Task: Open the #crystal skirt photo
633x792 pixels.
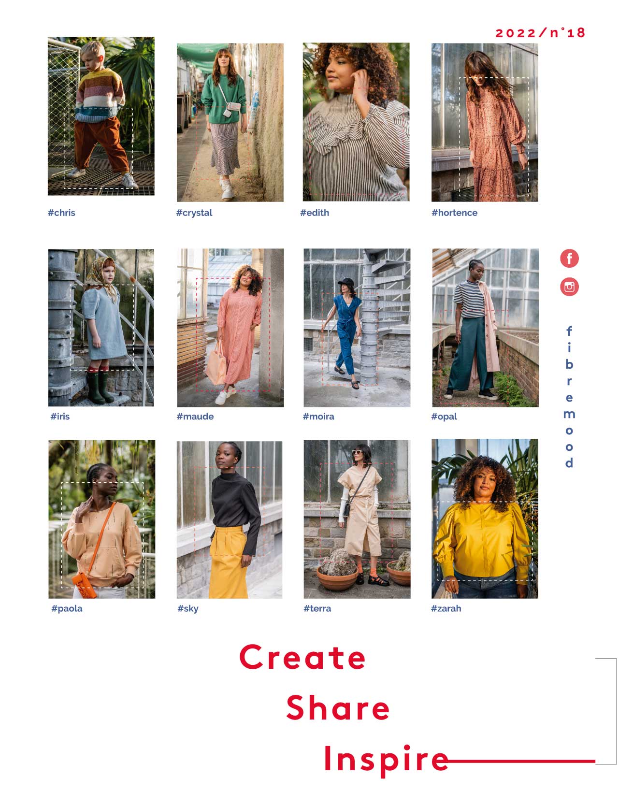Action: (x=230, y=122)
